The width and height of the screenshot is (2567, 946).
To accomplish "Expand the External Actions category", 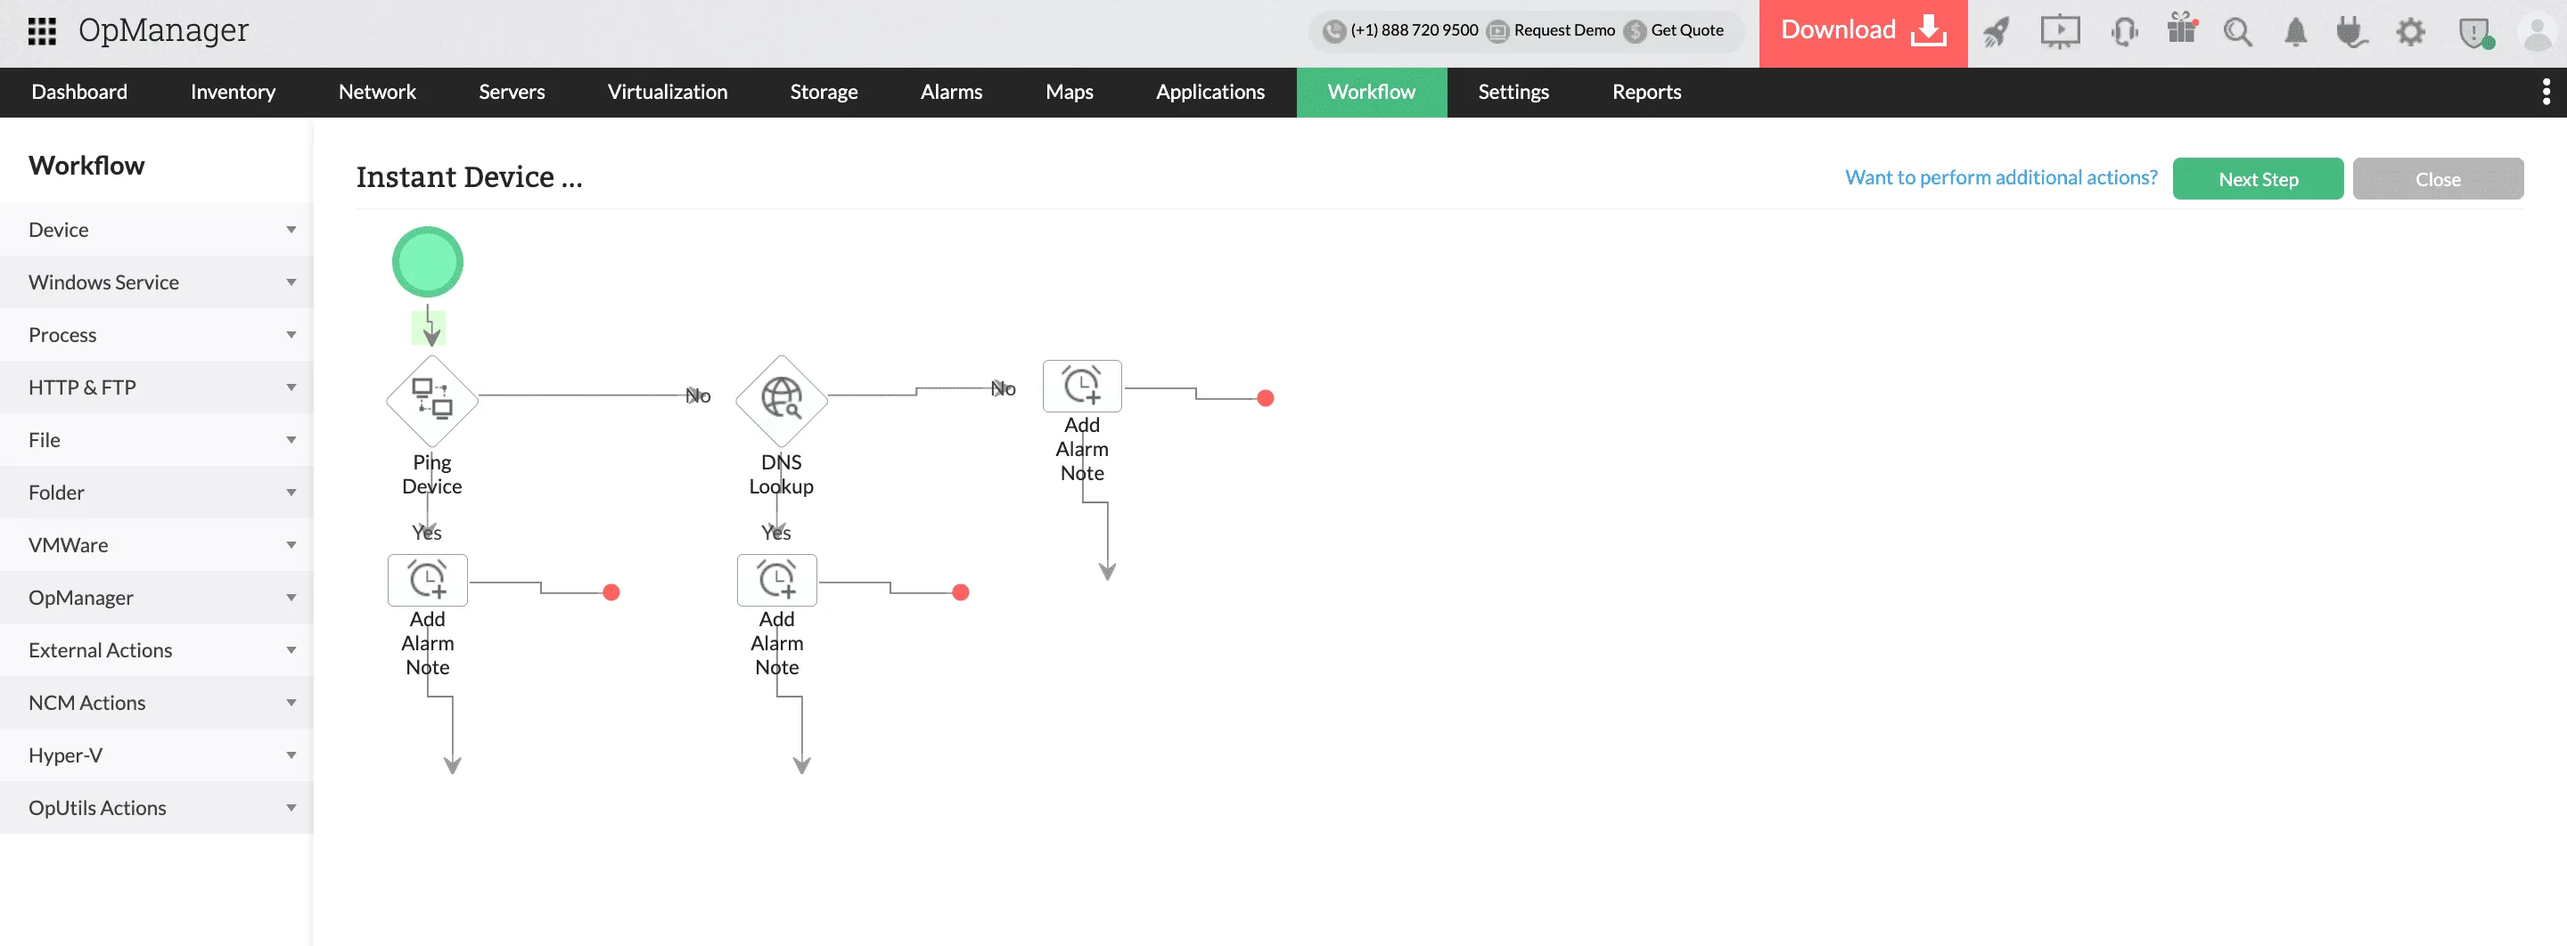I will (157, 650).
